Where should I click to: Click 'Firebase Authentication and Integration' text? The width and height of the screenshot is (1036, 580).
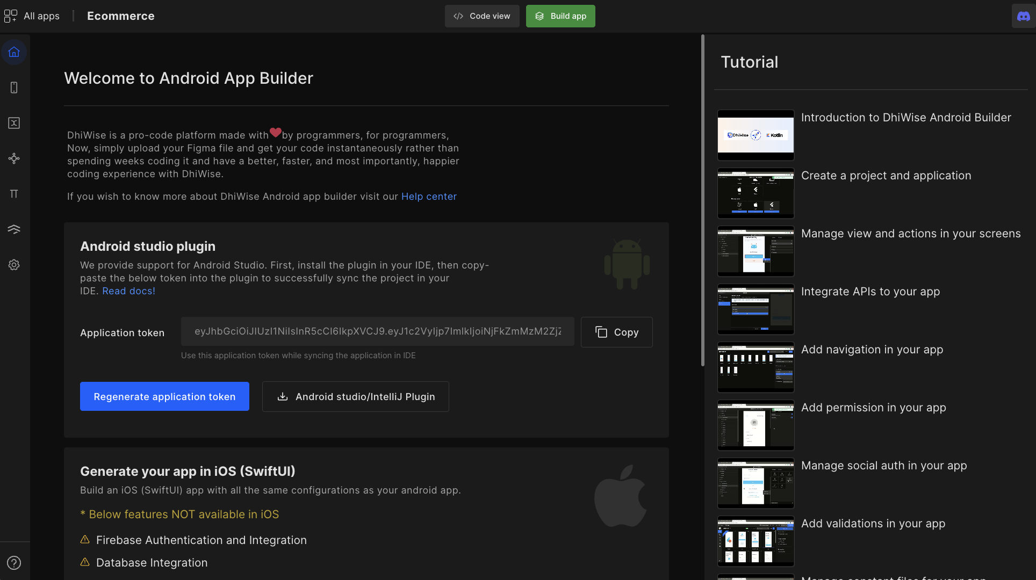202,540
